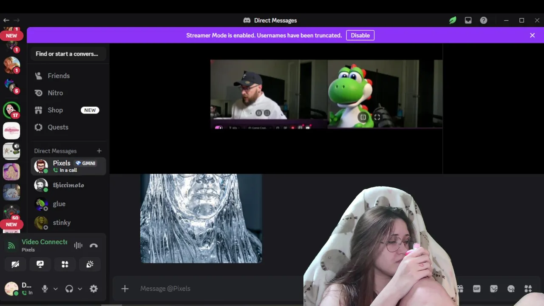The width and height of the screenshot is (544, 306).
Task: Select the Yoshi video tile in the call
Action: (x=385, y=93)
